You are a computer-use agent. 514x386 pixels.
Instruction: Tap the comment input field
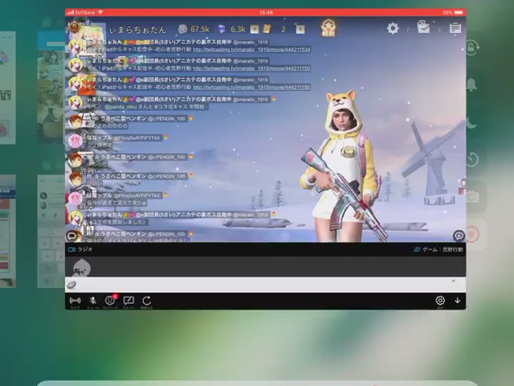click(x=266, y=285)
